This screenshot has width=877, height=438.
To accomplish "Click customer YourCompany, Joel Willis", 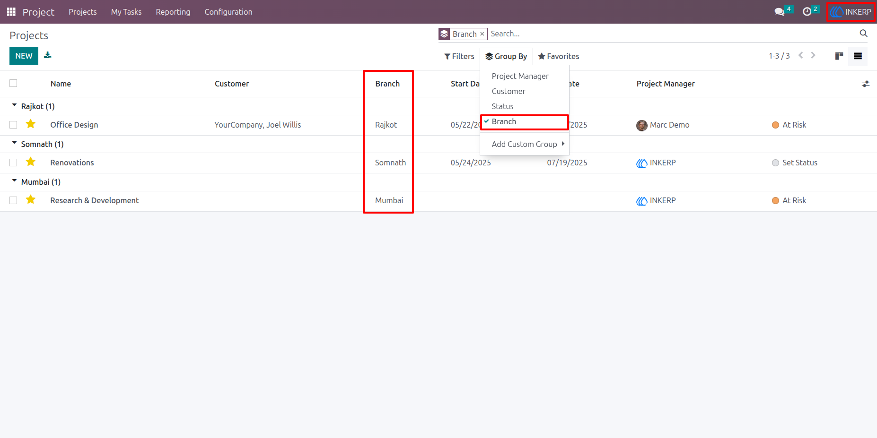I will point(258,125).
